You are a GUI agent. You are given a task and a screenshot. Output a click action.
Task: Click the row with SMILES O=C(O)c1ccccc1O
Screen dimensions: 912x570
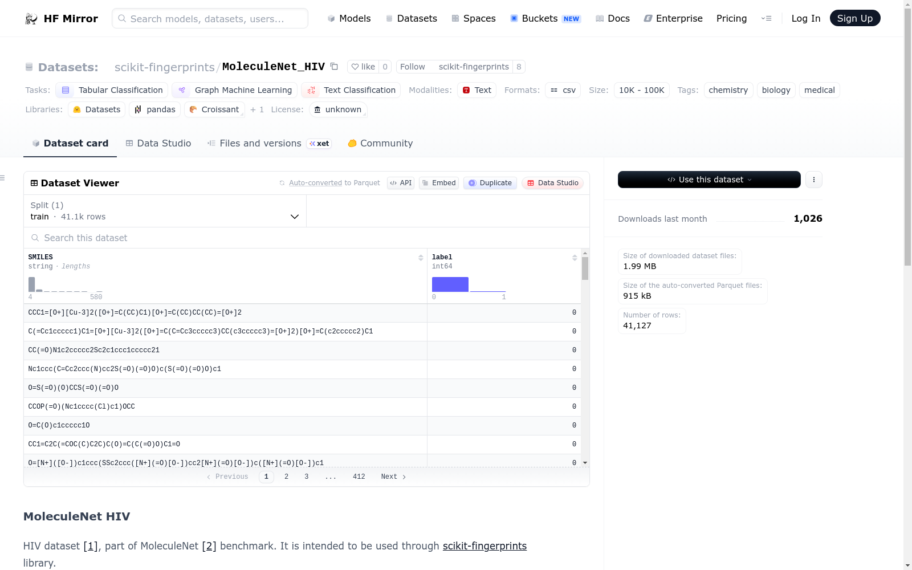[x=302, y=425]
